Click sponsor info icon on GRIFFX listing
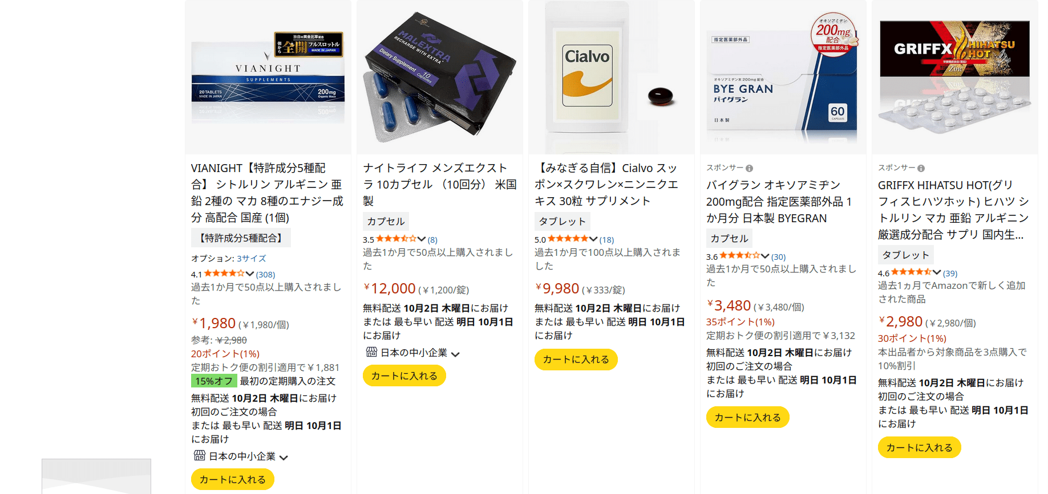 coord(921,168)
